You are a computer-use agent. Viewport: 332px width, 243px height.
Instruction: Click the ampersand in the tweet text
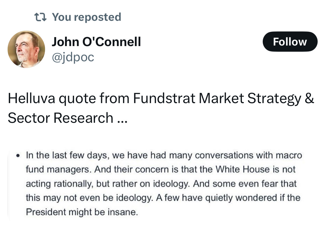[309, 98]
